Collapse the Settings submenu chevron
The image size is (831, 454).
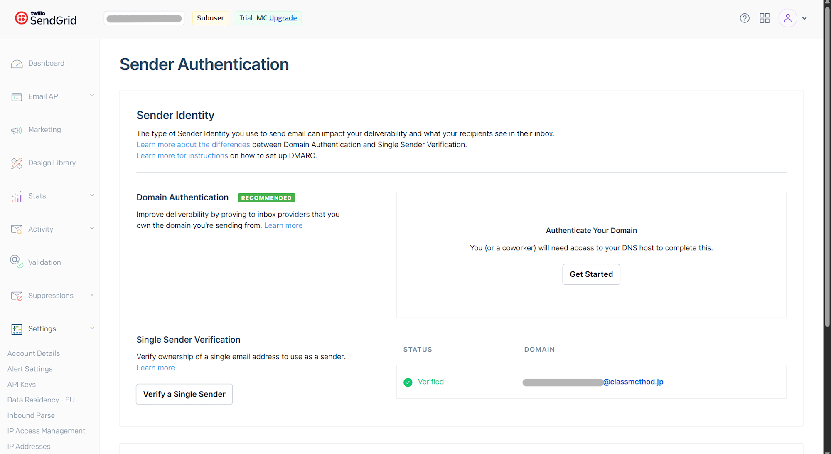point(92,328)
